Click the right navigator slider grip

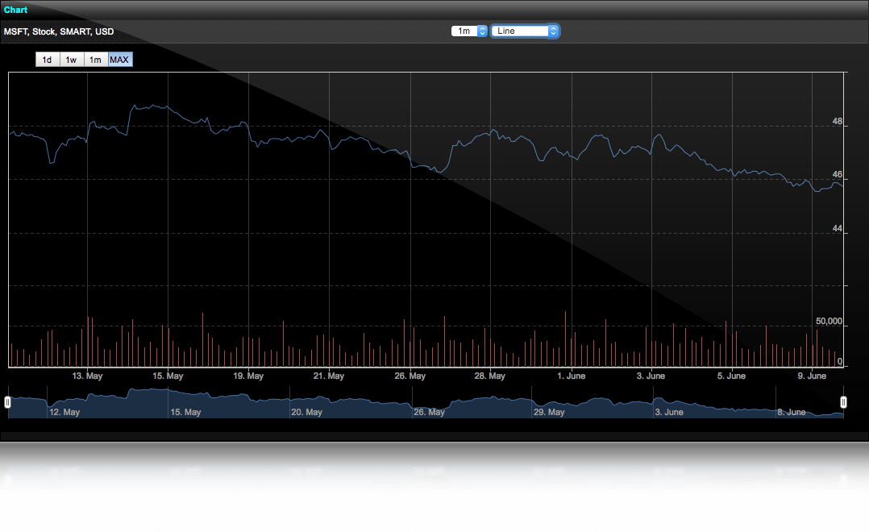click(x=843, y=401)
